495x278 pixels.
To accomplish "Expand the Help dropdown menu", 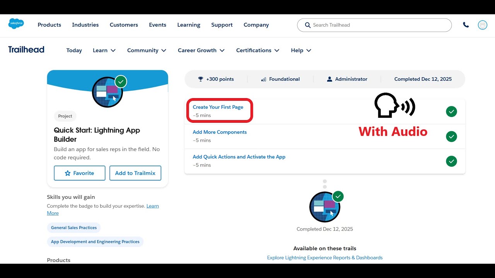I will click(x=301, y=50).
